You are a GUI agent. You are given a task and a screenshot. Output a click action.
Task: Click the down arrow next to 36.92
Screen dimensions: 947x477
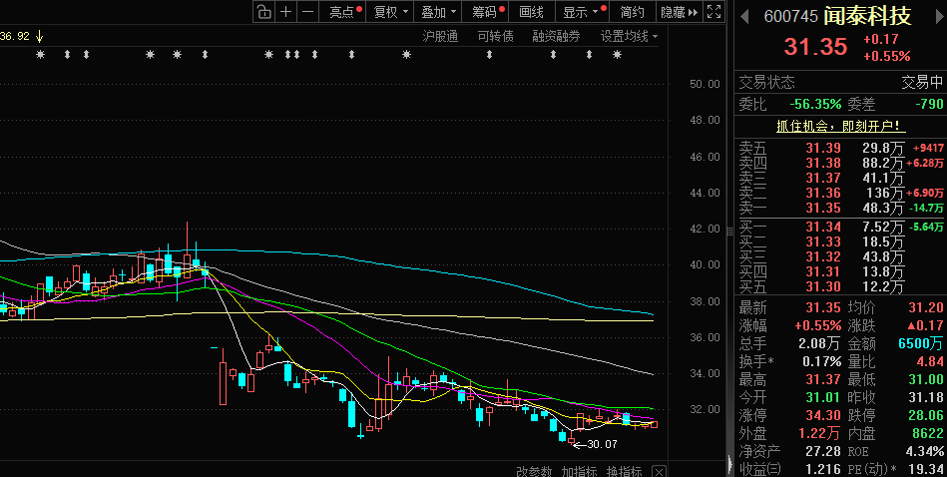pyautogui.click(x=40, y=36)
